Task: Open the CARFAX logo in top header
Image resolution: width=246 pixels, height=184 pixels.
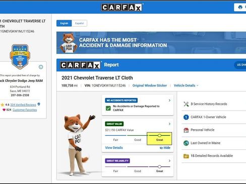Action: click(121, 8)
